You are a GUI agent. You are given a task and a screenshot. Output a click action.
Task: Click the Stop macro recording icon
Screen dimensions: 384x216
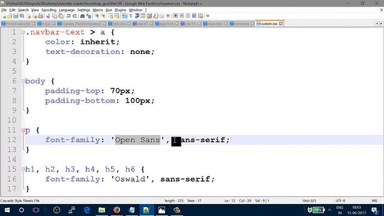182,16
